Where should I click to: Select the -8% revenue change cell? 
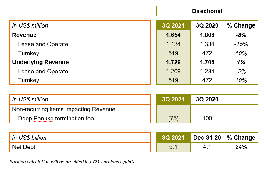click(241, 35)
